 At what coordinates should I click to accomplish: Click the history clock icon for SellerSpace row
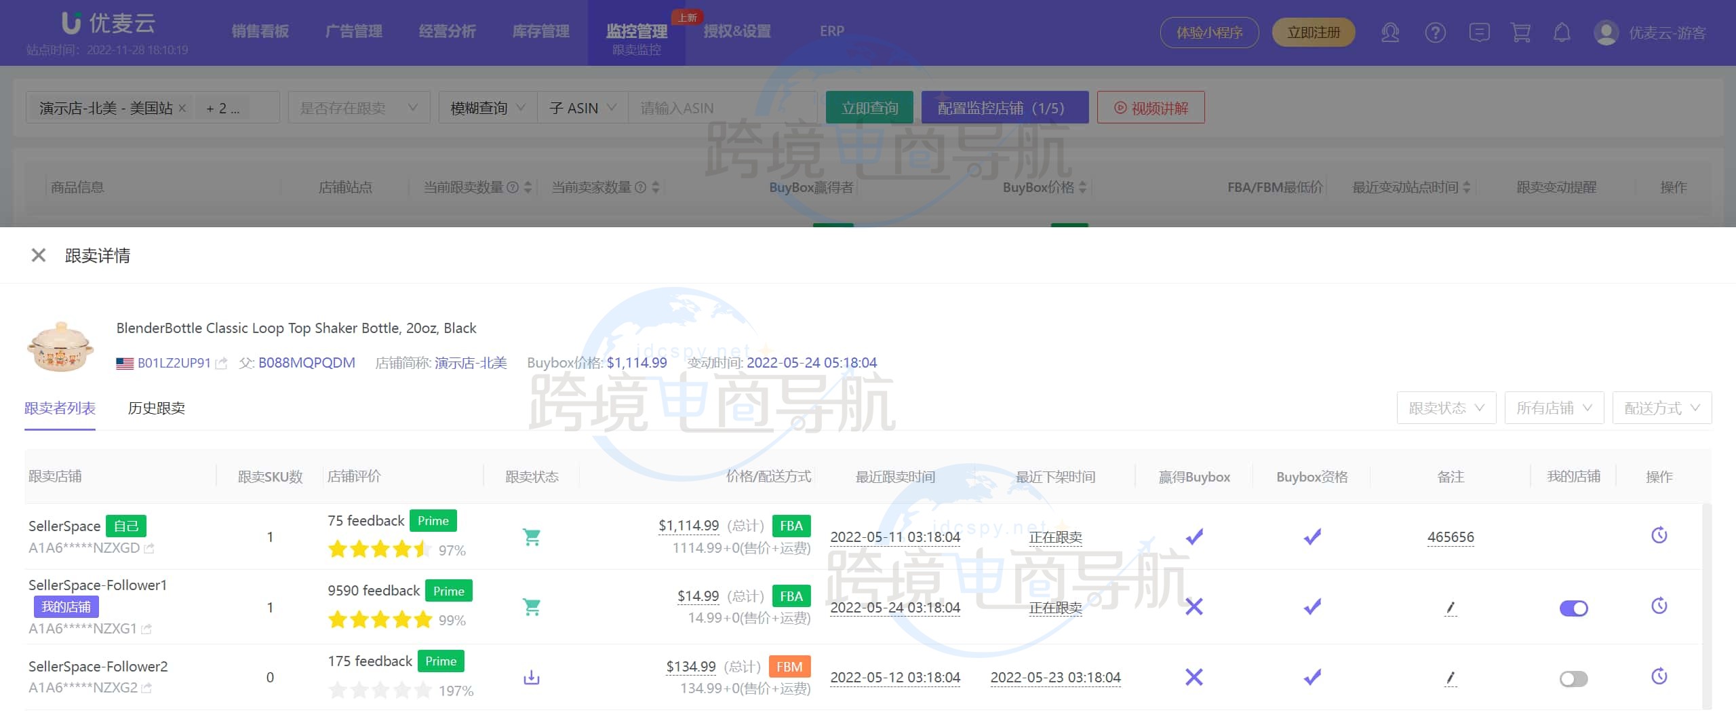tap(1659, 536)
